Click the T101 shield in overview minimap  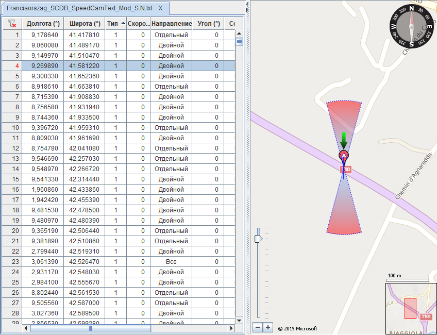(426, 316)
